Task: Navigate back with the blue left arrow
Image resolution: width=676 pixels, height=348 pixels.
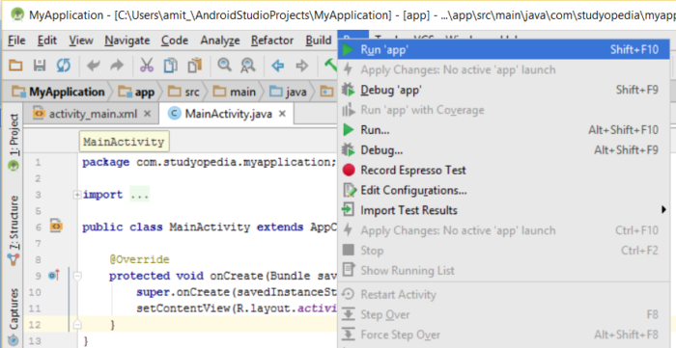Action: tap(278, 66)
